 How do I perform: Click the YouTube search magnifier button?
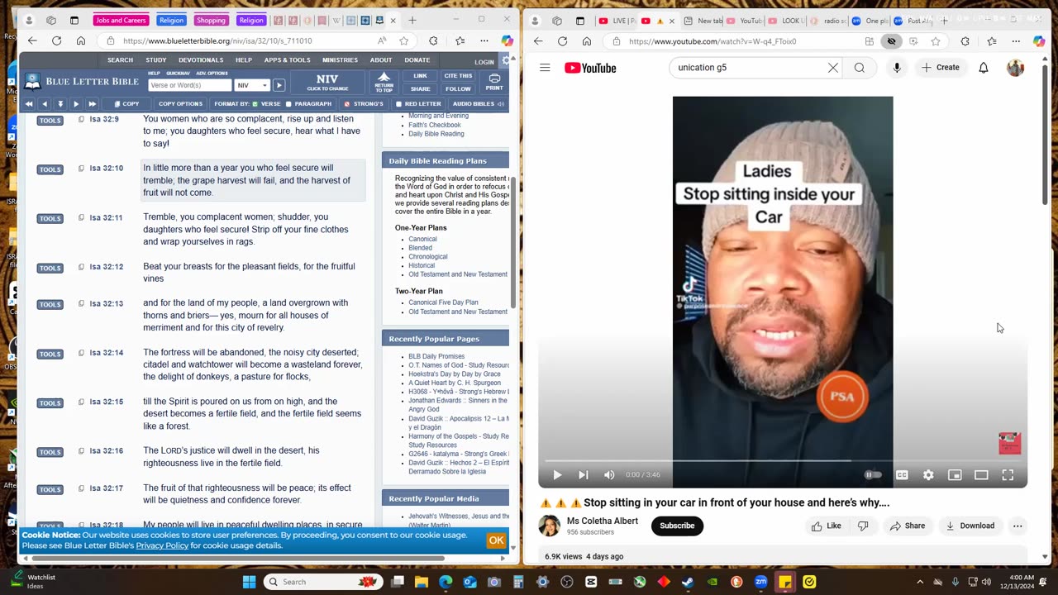860,68
